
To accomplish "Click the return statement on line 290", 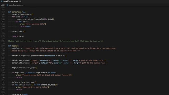I will (19, 77).
